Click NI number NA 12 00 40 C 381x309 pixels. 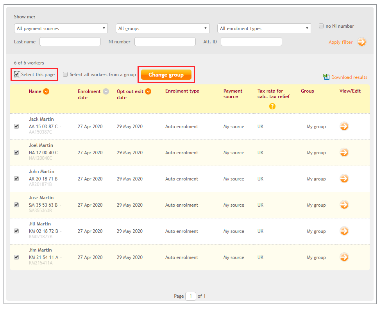click(43, 153)
